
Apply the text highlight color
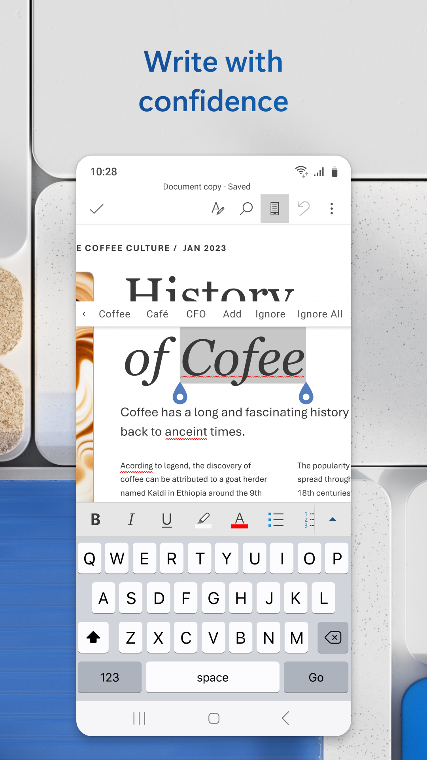[203, 519]
